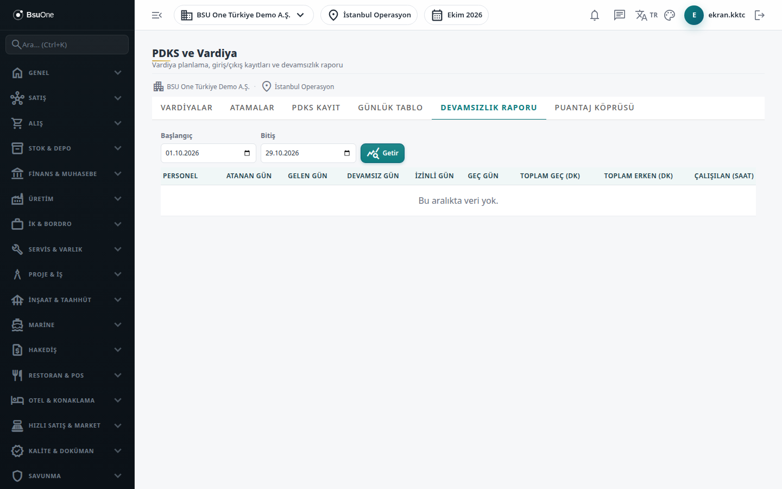
Task: Click the user avatar E
Action: point(694,15)
